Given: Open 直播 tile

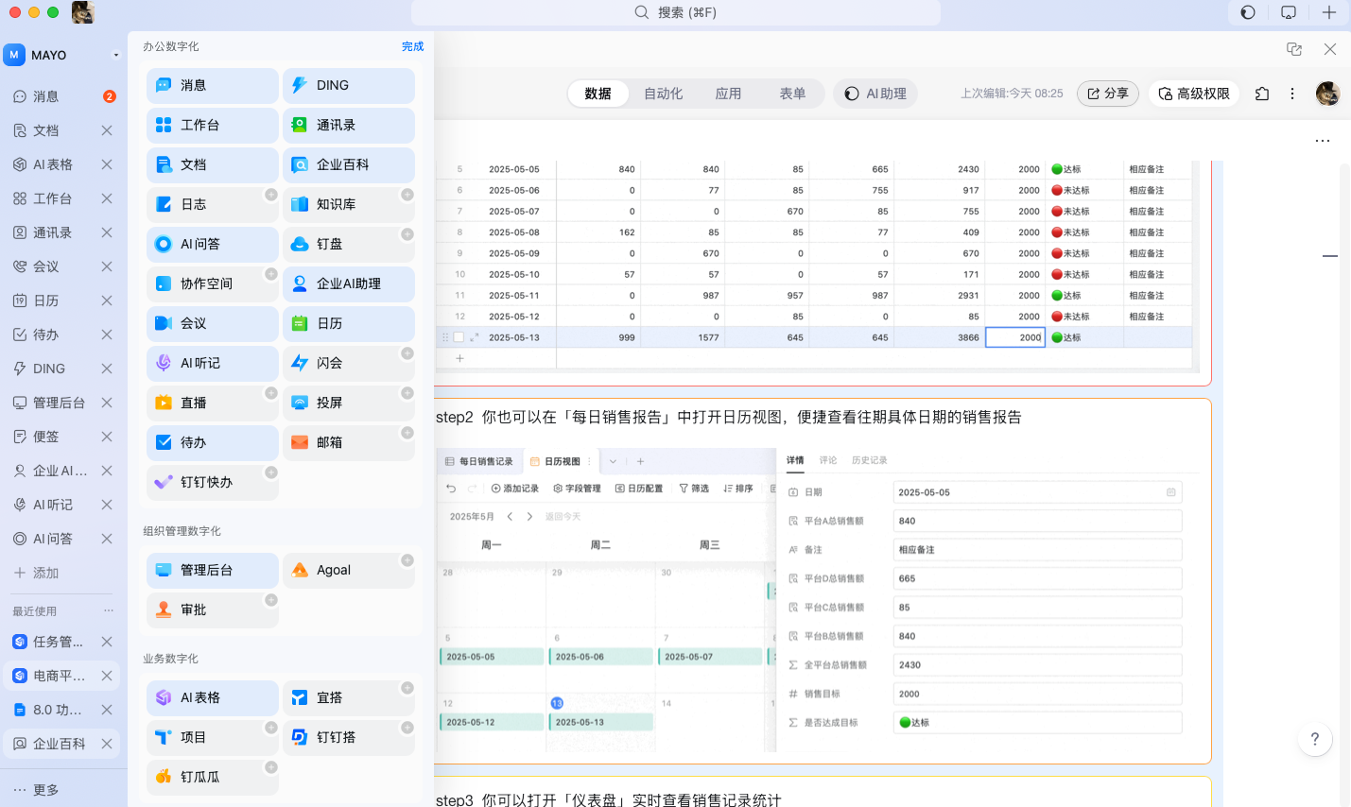Looking at the screenshot, I should (x=213, y=403).
